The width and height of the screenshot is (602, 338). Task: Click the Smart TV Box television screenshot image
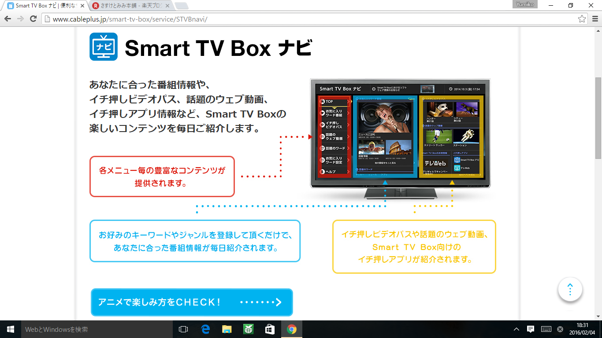click(400, 139)
